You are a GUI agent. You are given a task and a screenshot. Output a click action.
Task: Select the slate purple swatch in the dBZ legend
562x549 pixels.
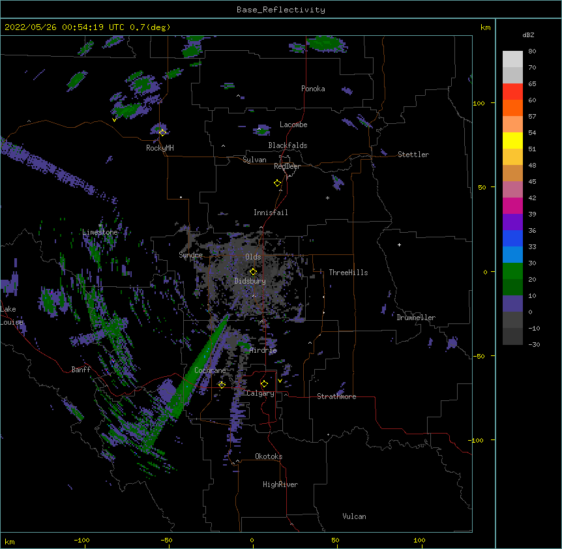coord(512,304)
